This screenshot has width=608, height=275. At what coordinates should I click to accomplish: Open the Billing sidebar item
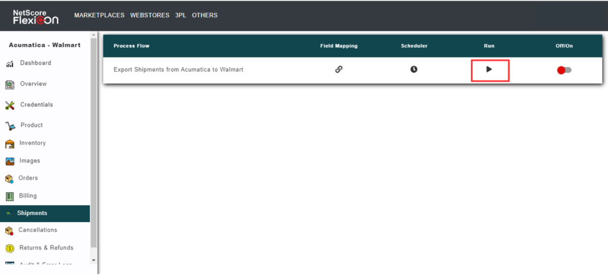coord(28,196)
